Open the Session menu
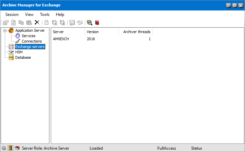The height and width of the screenshot is (152, 245). [12, 15]
